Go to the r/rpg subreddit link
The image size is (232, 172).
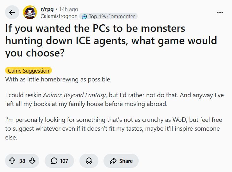point(47,9)
